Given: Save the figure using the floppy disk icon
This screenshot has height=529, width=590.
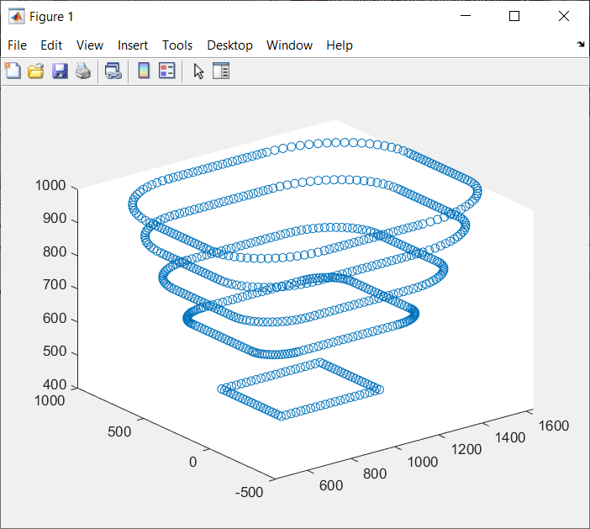Looking at the screenshot, I should pyautogui.click(x=60, y=71).
